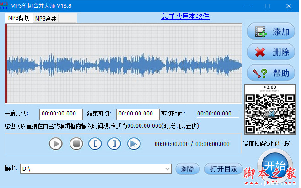Remove file with 删除 button
This screenshot has width=301, height=188.
(271, 52)
